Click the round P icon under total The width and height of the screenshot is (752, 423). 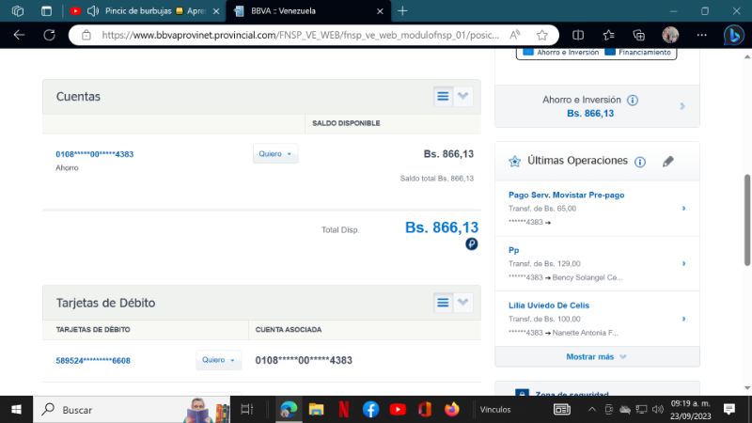(x=472, y=244)
